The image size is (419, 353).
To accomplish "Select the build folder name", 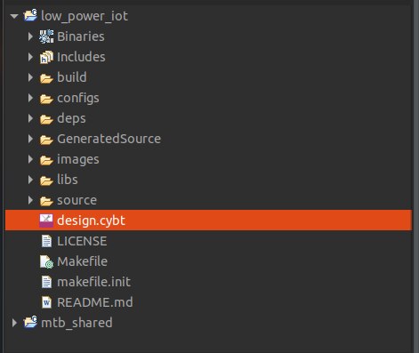I will (72, 77).
